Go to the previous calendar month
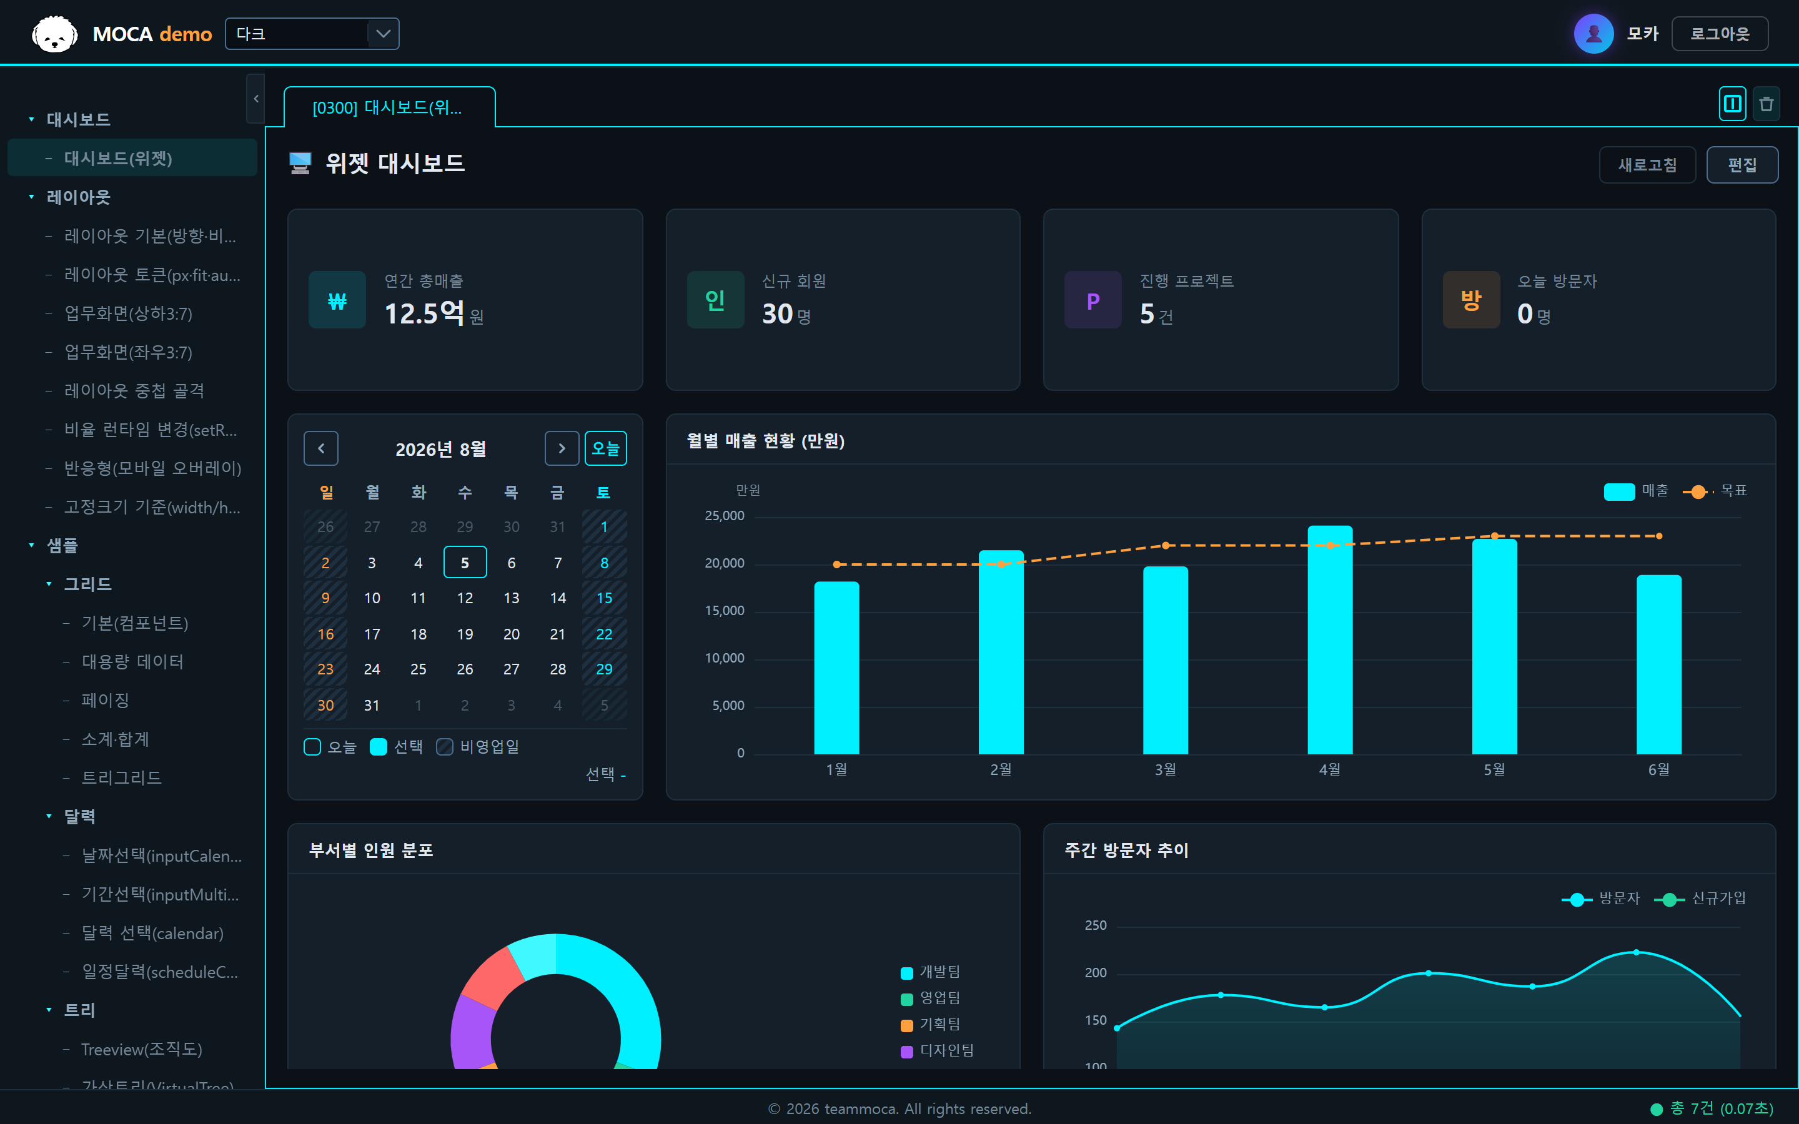 321,448
